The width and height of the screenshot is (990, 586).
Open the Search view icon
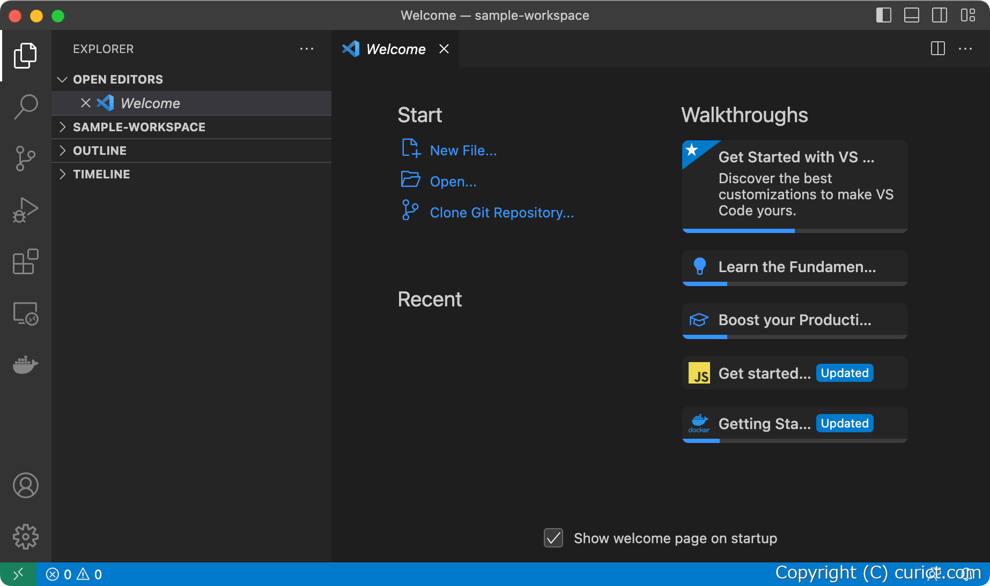pos(25,107)
